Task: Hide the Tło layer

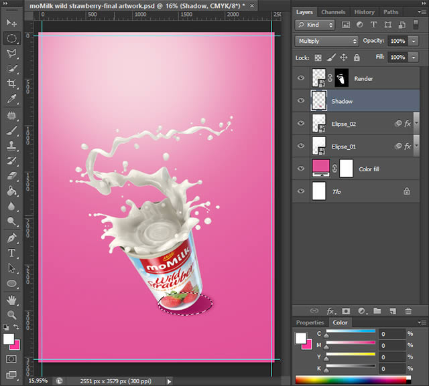Action: tap(301, 191)
